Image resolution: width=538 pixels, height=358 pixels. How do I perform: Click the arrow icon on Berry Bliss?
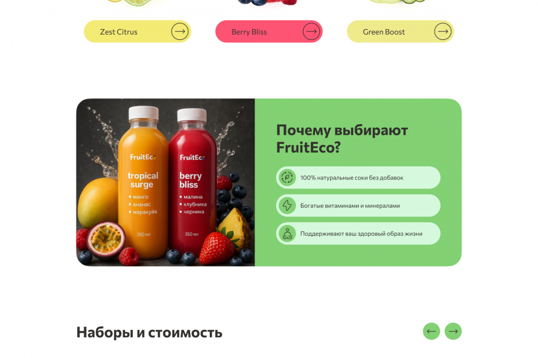click(x=311, y=32)
